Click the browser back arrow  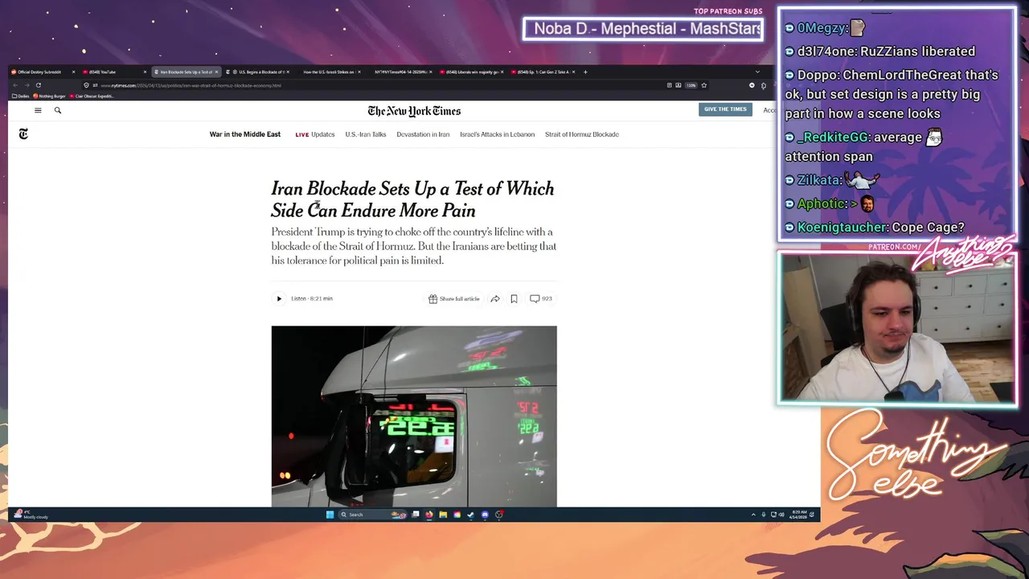point(15,85)
